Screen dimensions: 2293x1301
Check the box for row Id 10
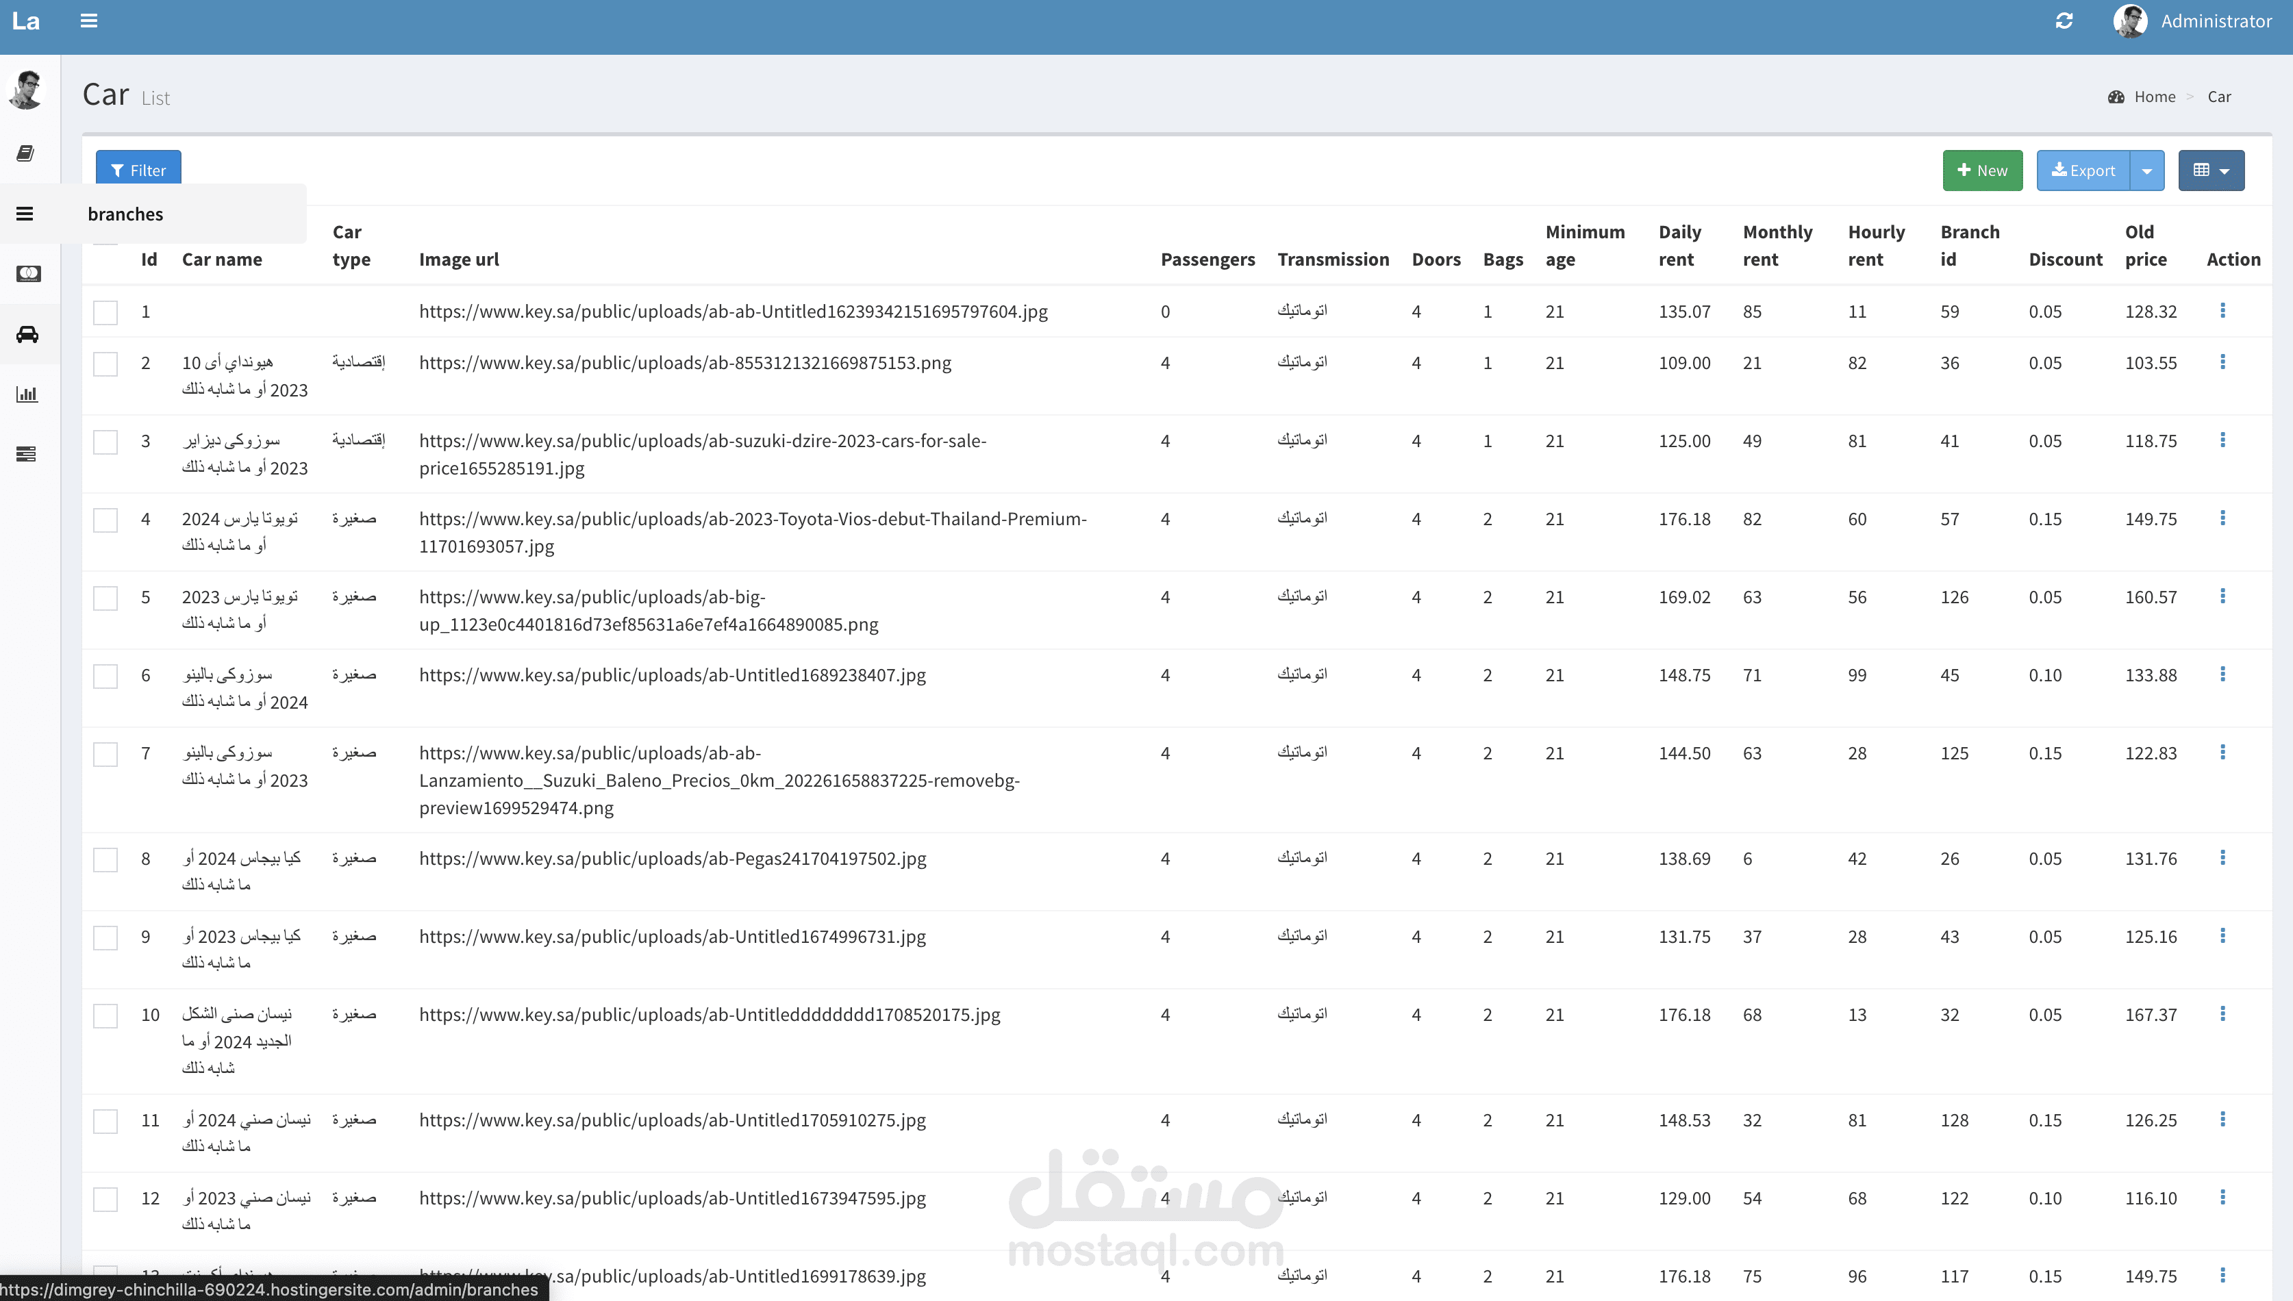tap(105, 1016)
